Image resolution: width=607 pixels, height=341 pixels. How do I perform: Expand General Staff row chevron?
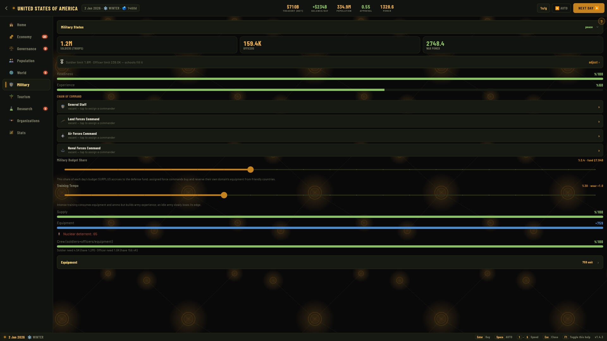[x=599, y=107]
